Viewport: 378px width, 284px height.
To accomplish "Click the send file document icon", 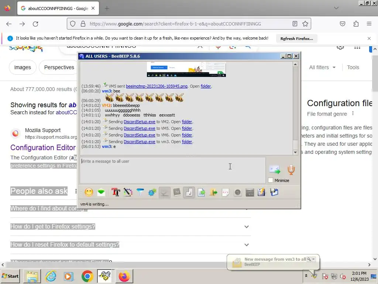I will [x=201, y=192].
